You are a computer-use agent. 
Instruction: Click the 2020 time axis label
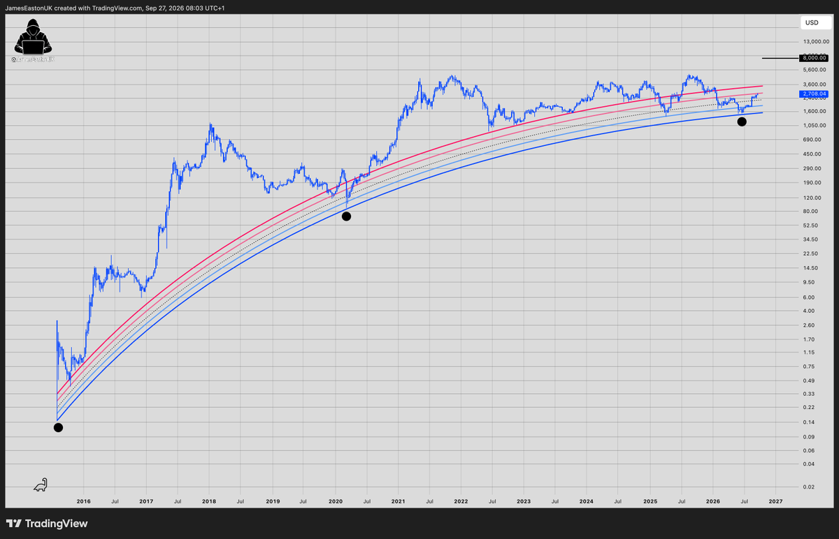click(335, 501)
